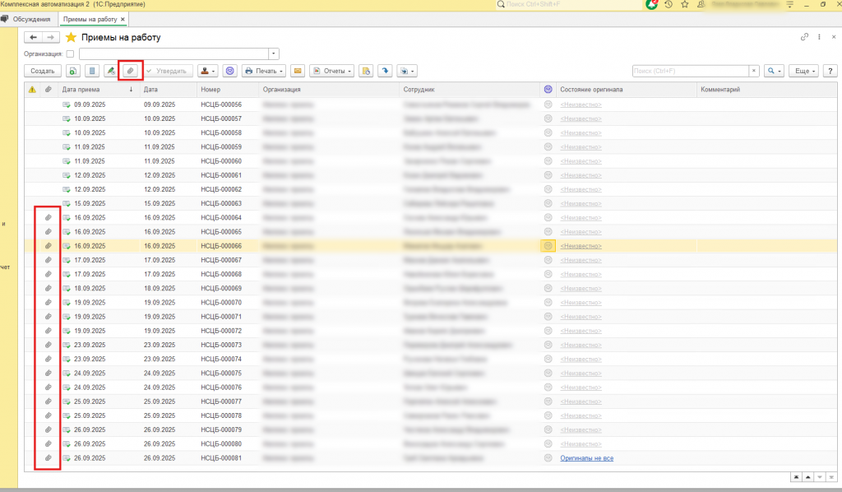The width and height of the screenshot is (842, 492).
Task: Move the list down one row with the down-triangle button
Action: (x=820, y=477)
